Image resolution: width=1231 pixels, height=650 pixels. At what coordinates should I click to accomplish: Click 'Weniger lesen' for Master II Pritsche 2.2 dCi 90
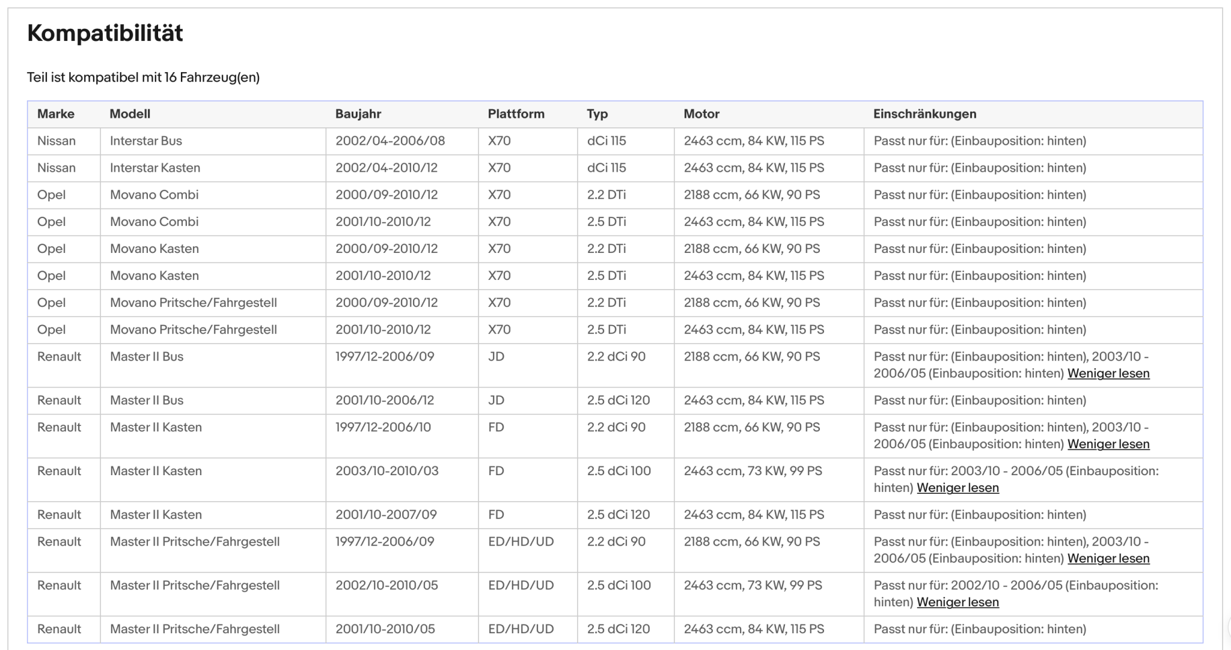[x=1108, y=558]
